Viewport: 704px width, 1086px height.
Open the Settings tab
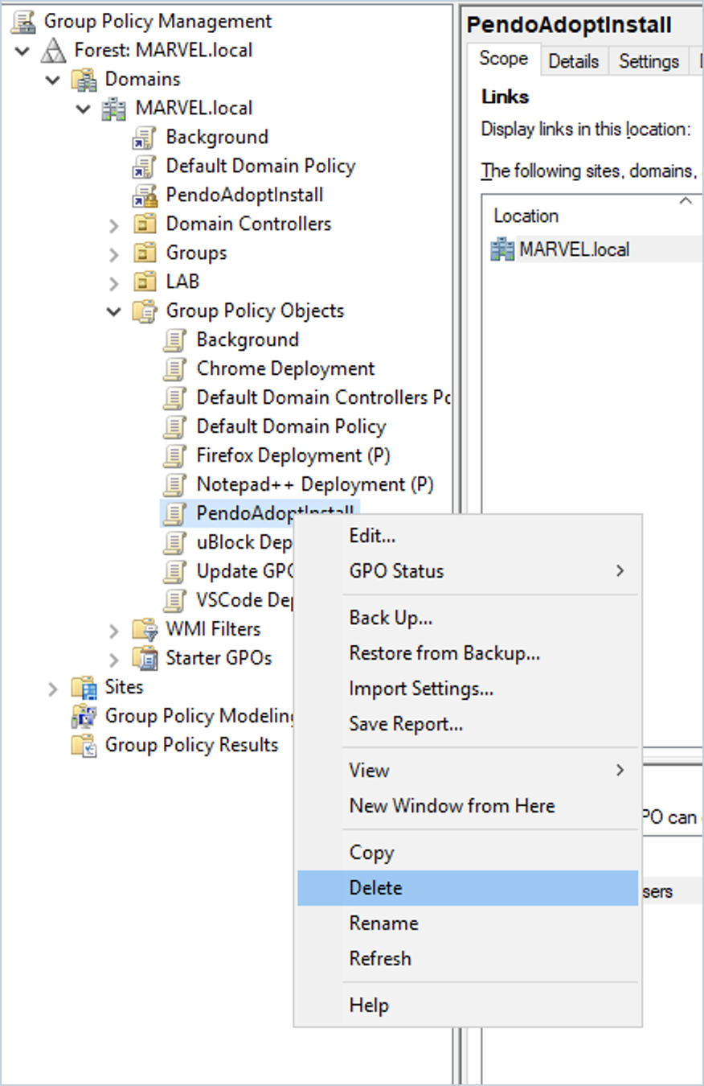coord(649,61)
